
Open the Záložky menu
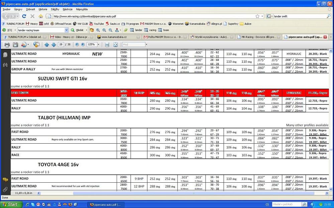pos(55,9)
